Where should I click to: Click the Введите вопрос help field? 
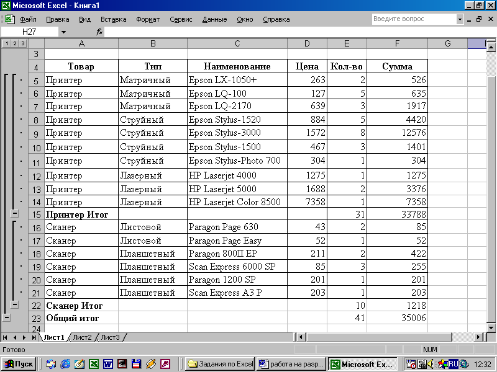pos(414,19)
